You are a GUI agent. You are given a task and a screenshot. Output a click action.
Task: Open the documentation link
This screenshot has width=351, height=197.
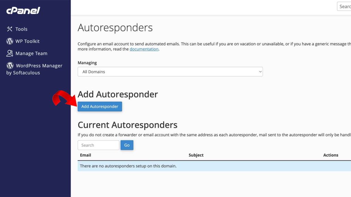(144, 49)
